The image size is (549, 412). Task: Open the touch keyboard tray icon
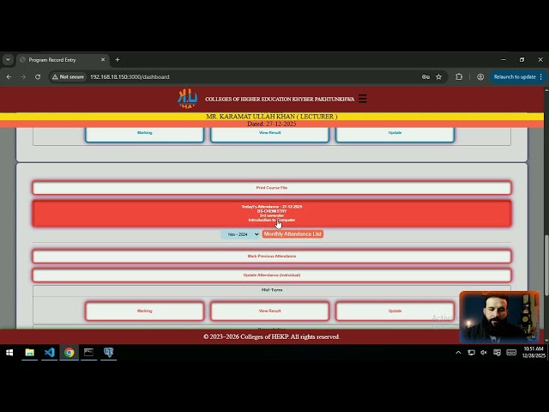[511, 353]
